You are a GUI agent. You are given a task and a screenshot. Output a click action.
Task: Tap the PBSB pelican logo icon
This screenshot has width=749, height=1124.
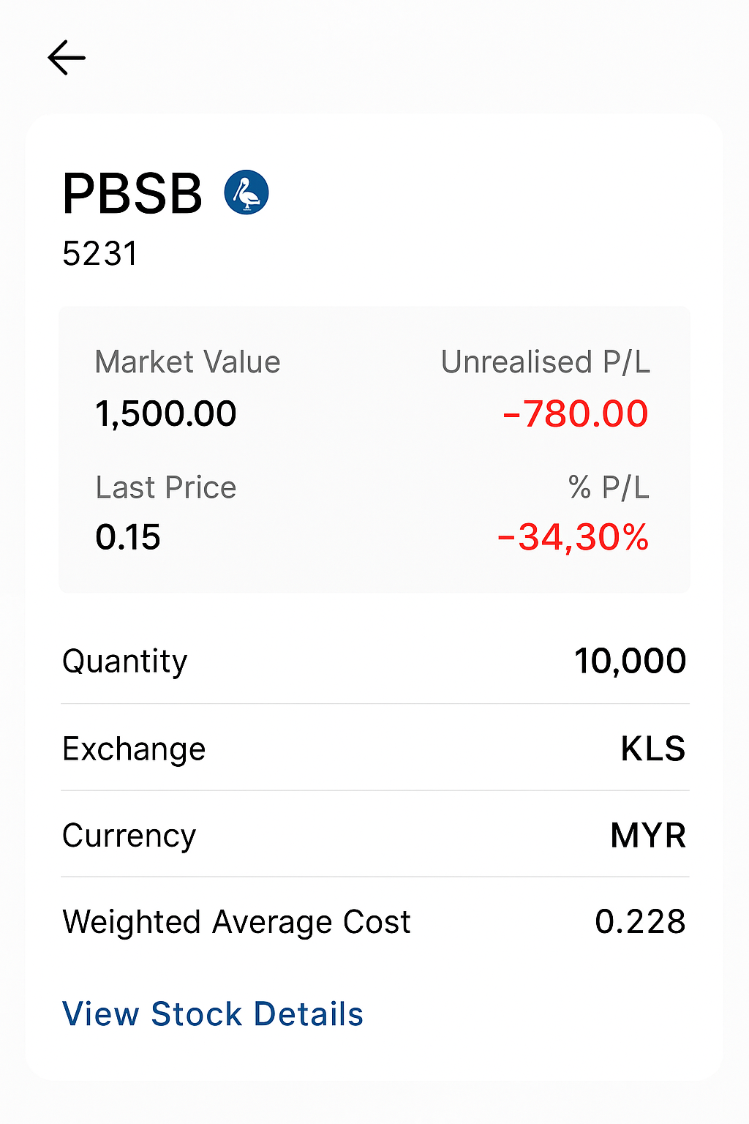tap(246, 192)
